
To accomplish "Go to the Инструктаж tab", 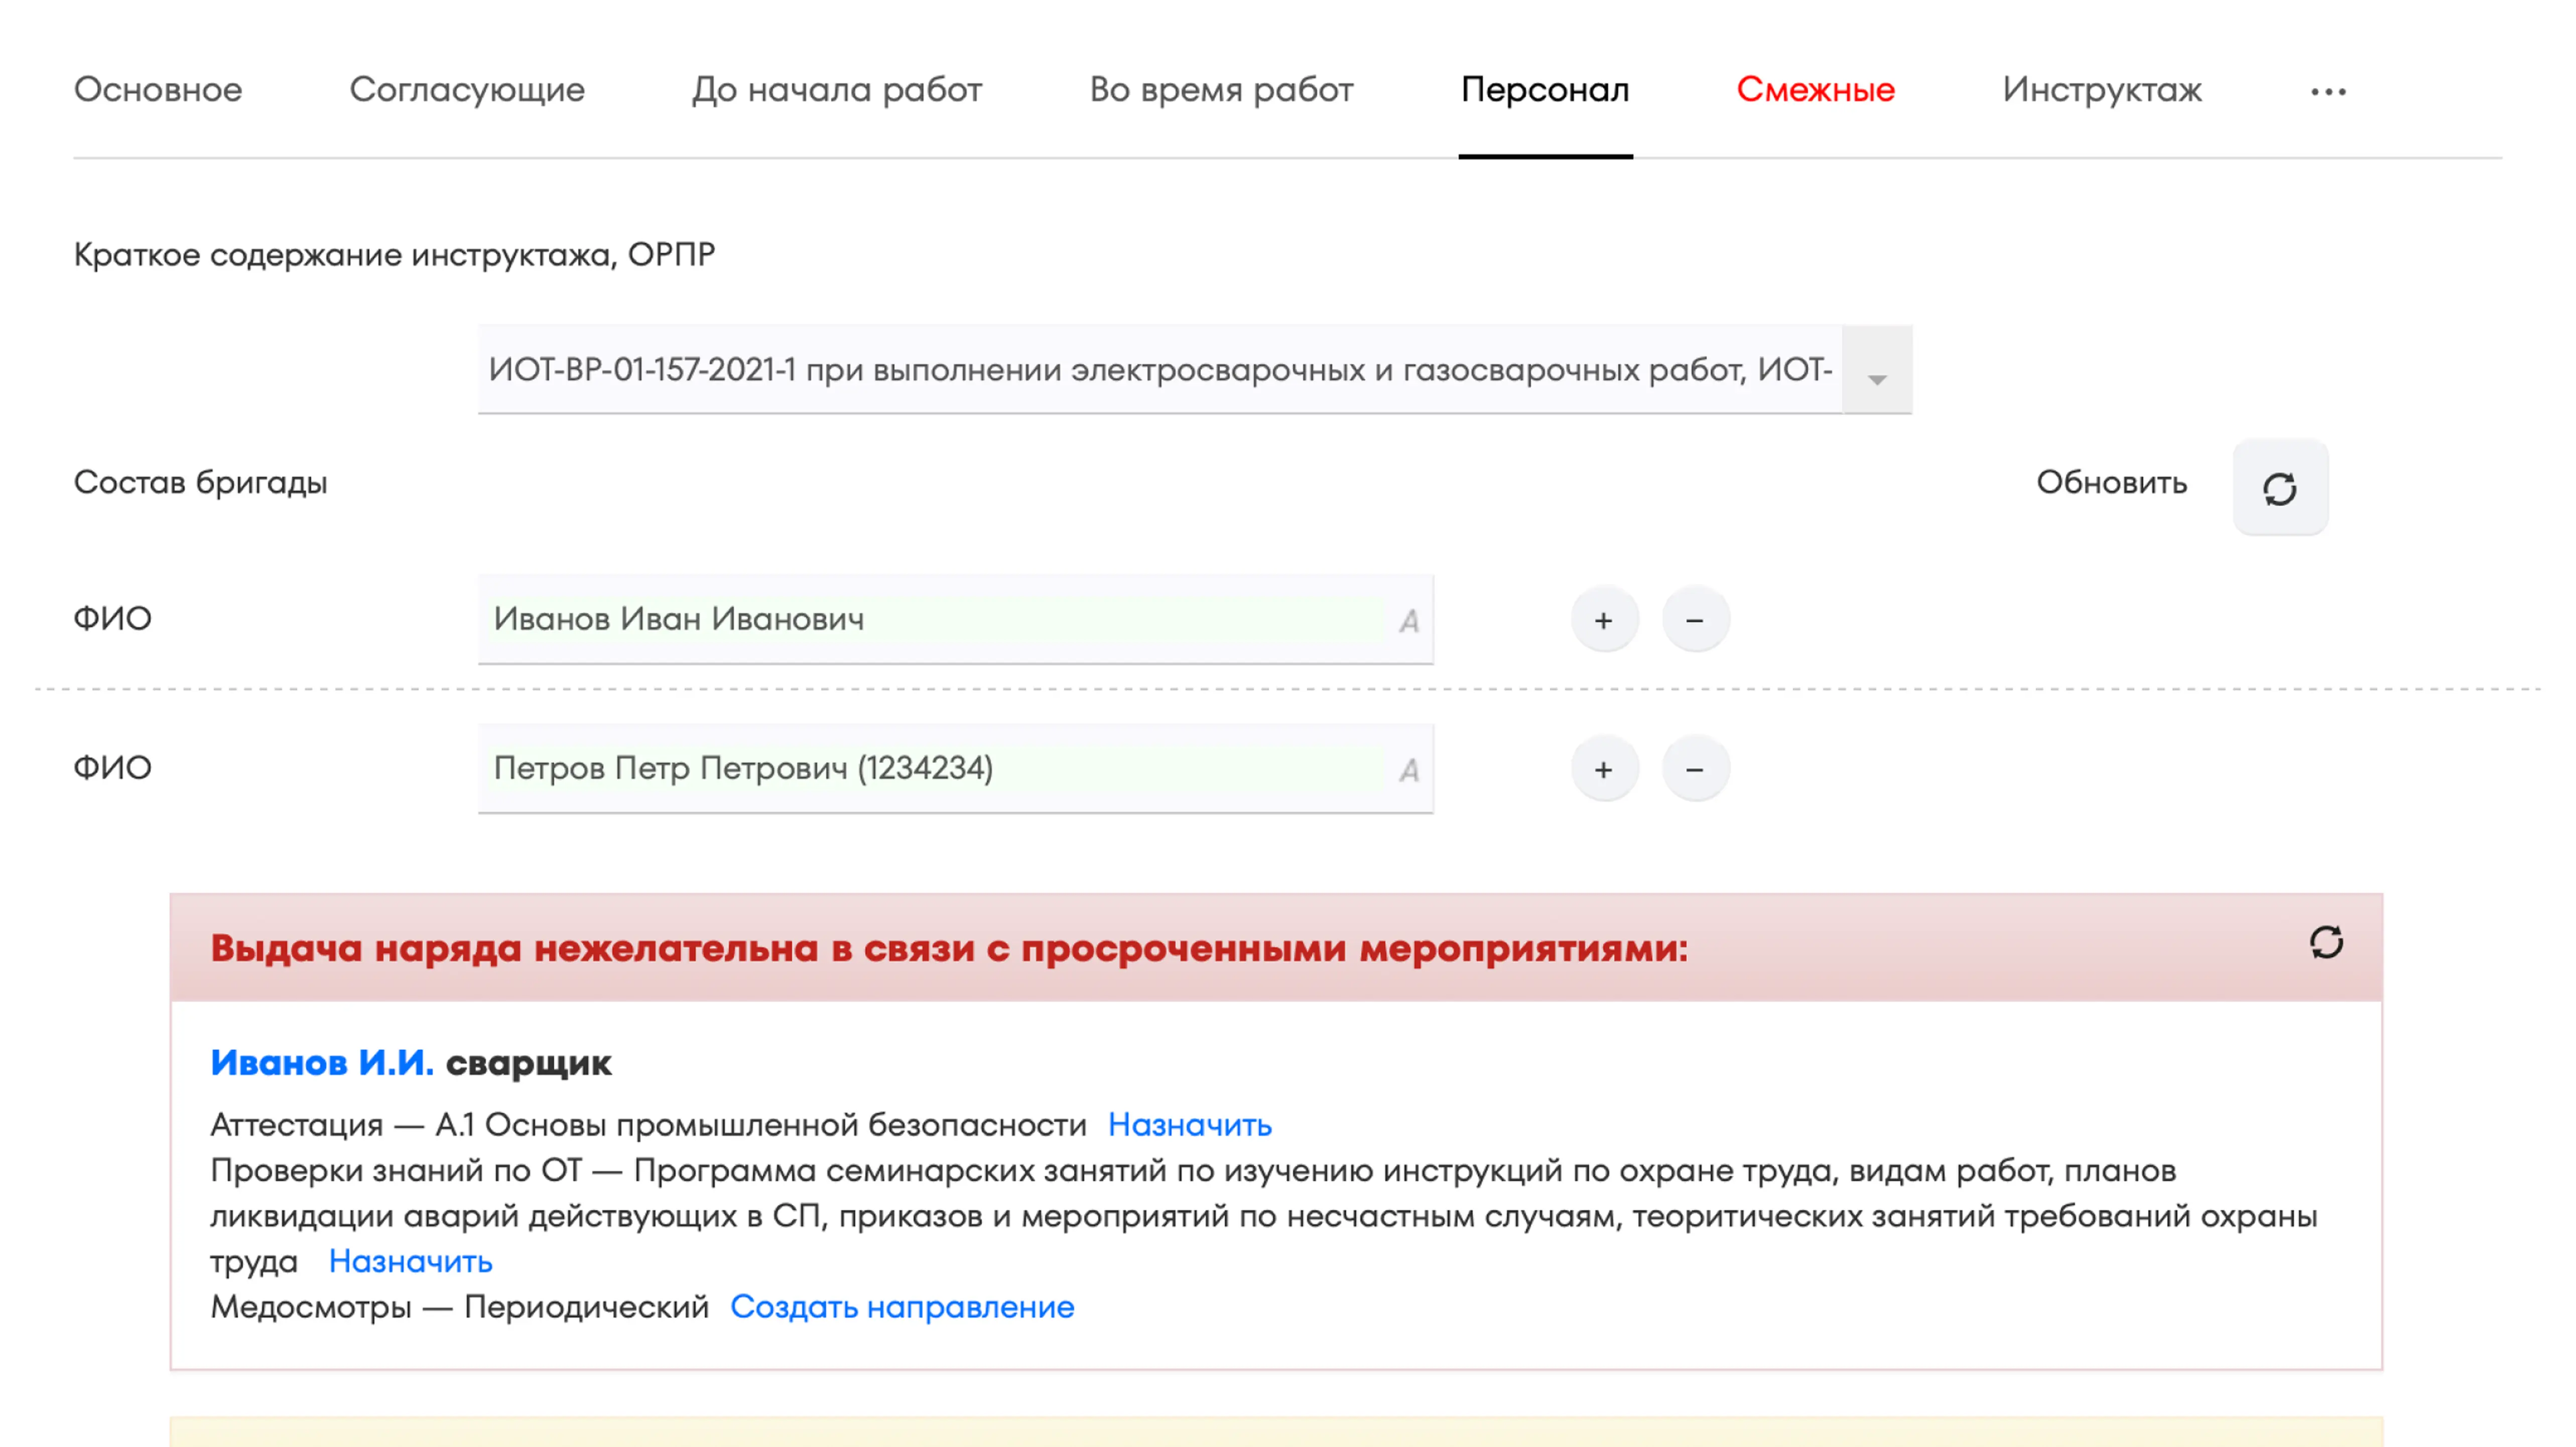I will pyautogui.click(x=2101, y=90).
